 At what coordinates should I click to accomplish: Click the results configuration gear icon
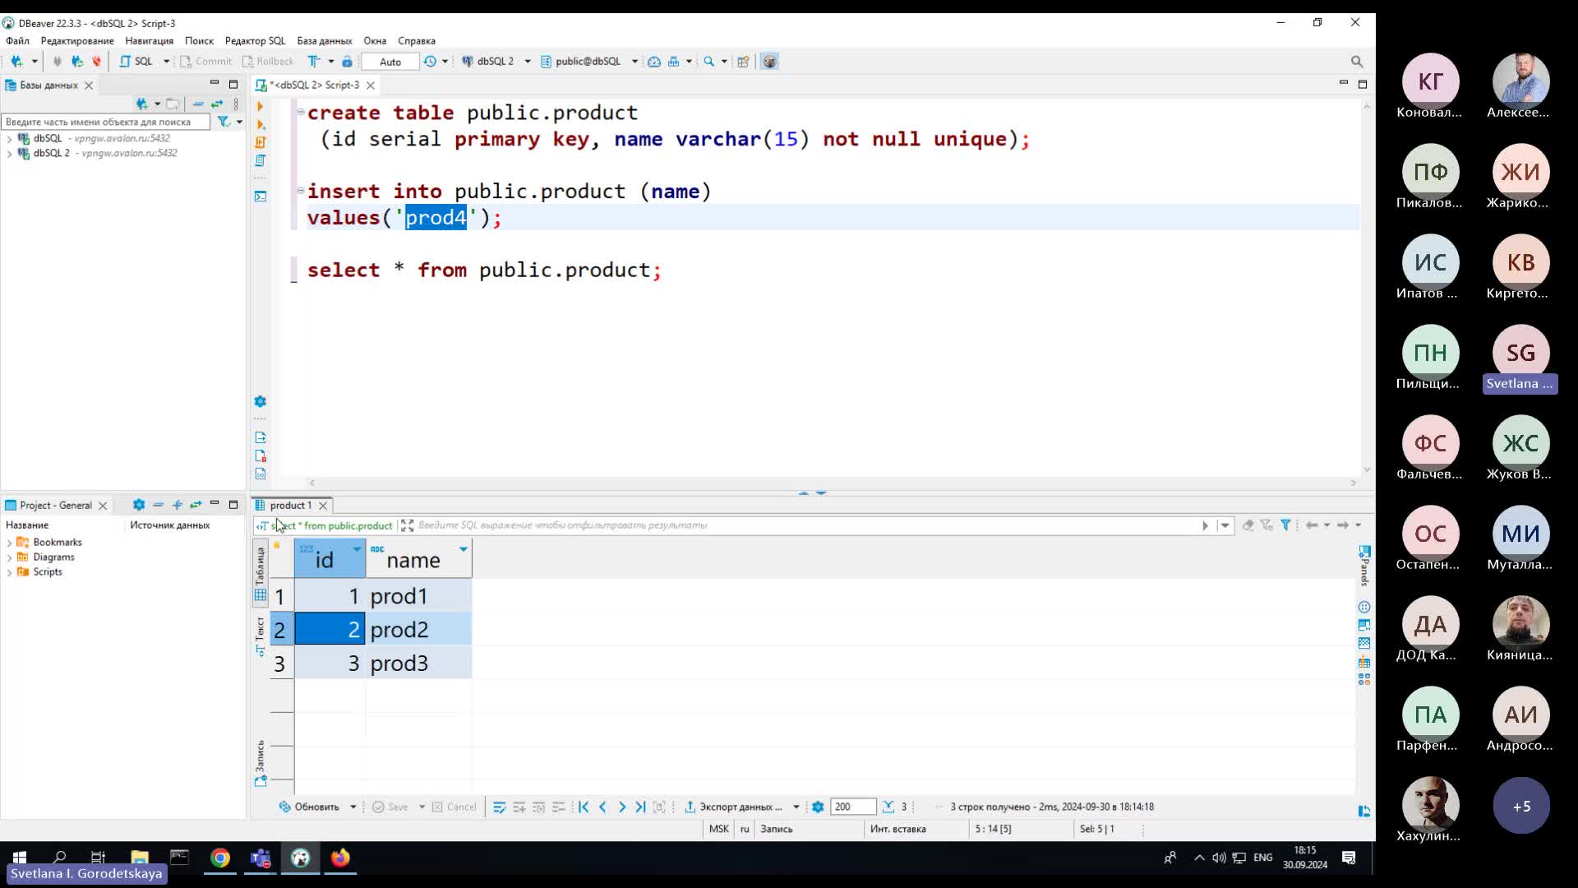click(x=818, y=807)
